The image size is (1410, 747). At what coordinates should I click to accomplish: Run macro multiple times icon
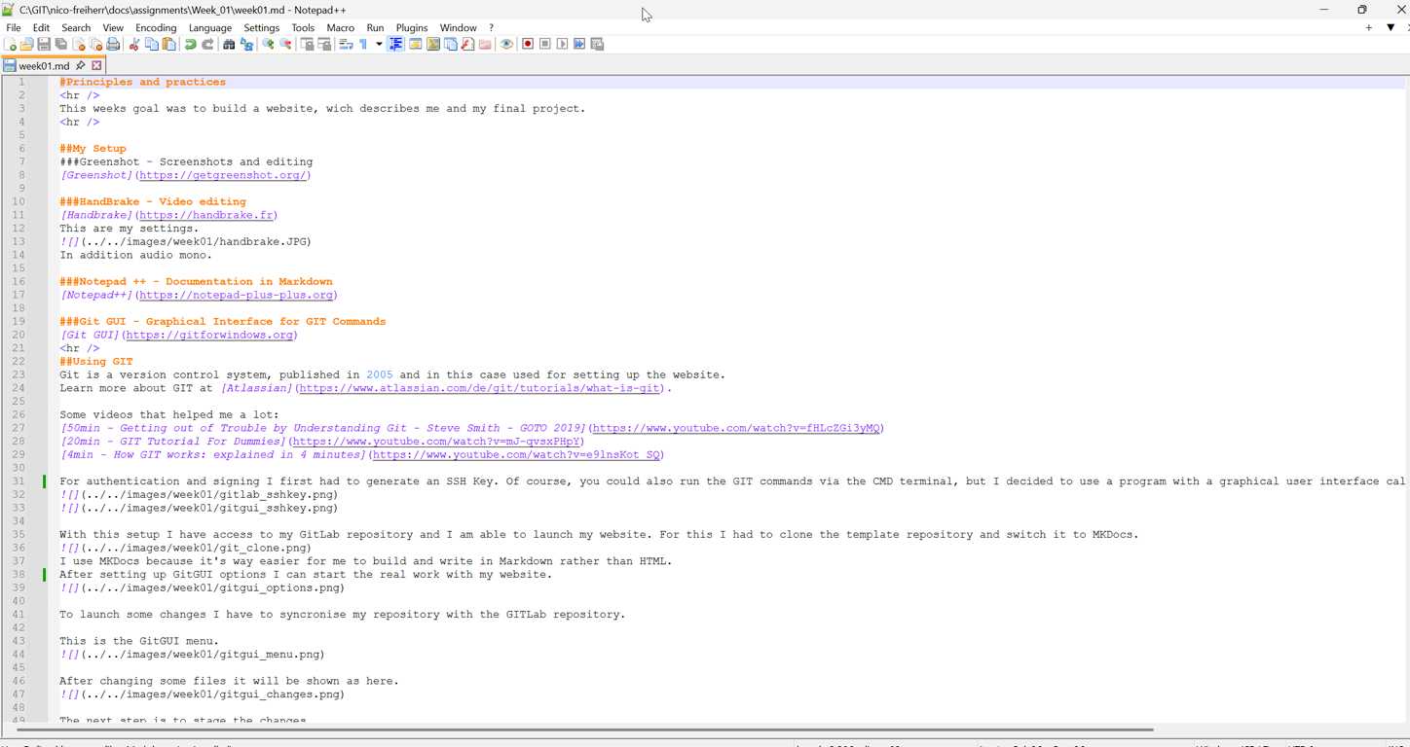click(579, 44)
